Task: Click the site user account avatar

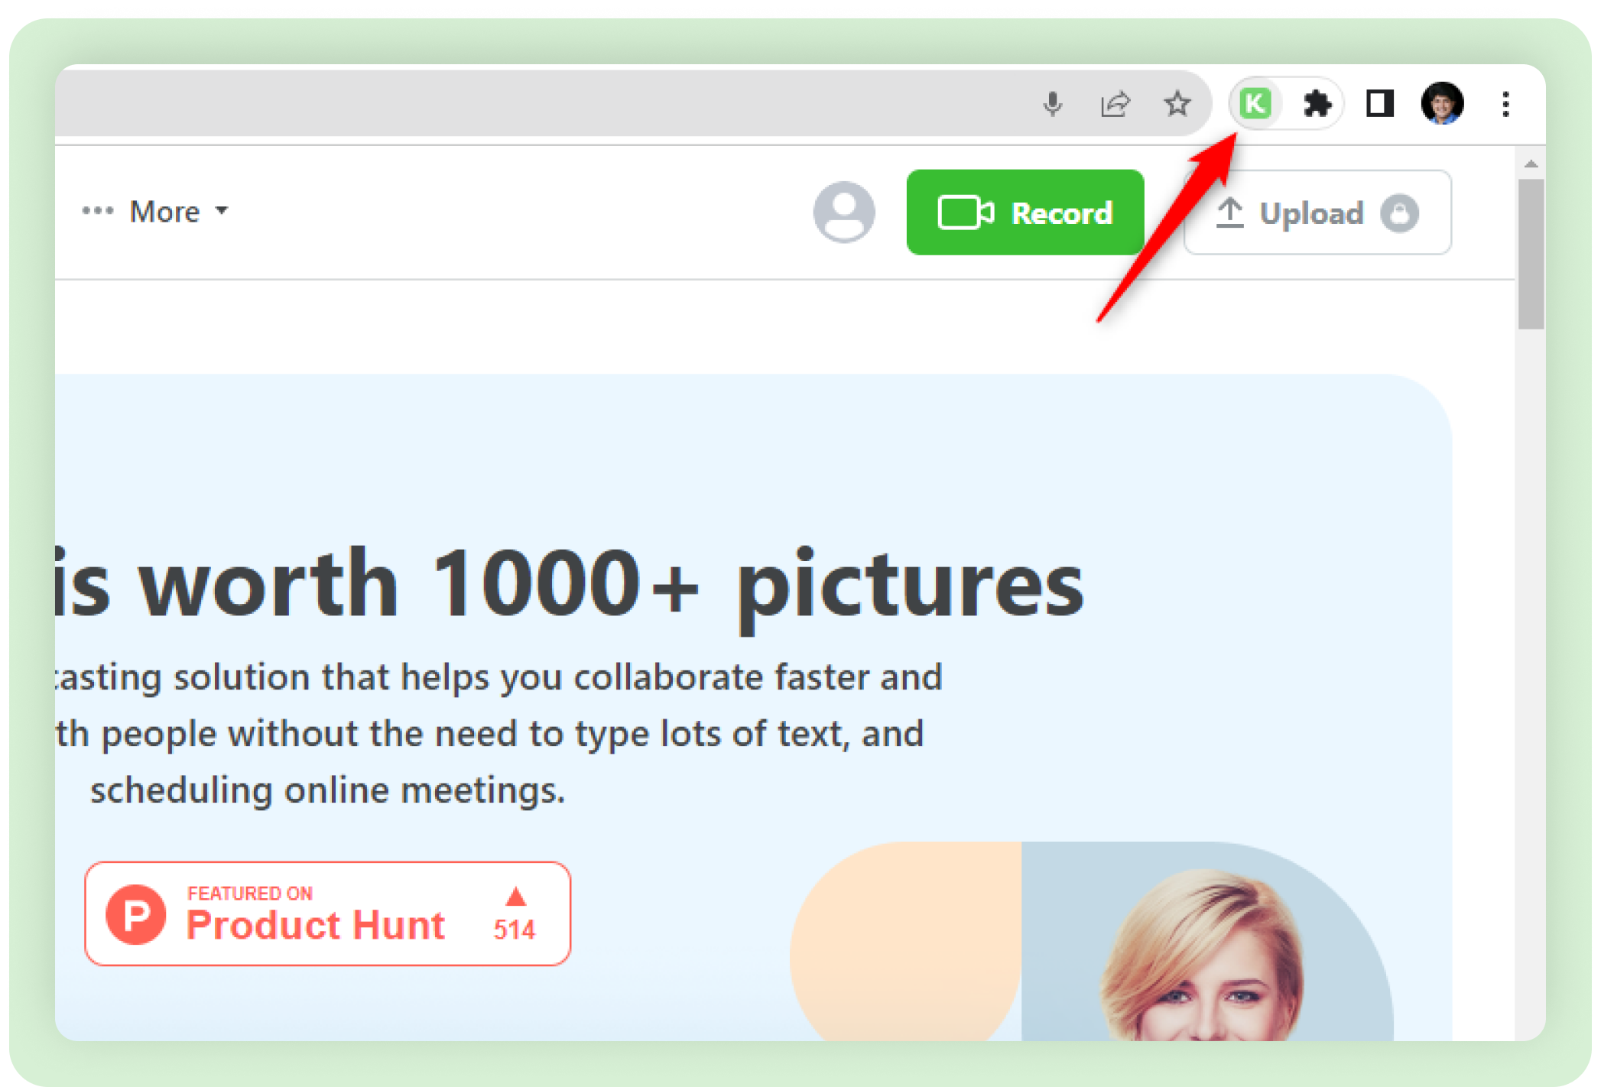Action: [x=844, y=212]
